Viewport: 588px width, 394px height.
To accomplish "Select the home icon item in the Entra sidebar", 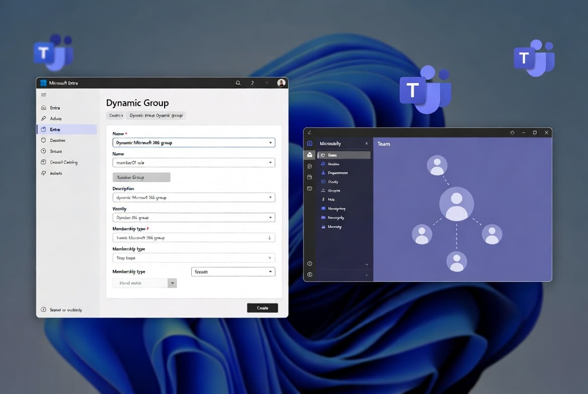I will pos(67,108).
